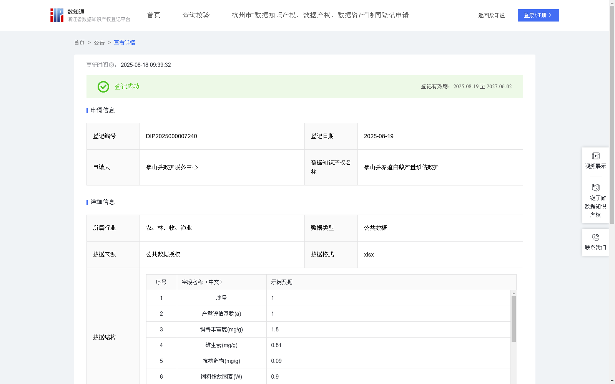The height and width of the screenshot is (384, 615).
Task: Select the 登记有效期 validity date range
Action: pyautogui.click(x=482, y=87)
